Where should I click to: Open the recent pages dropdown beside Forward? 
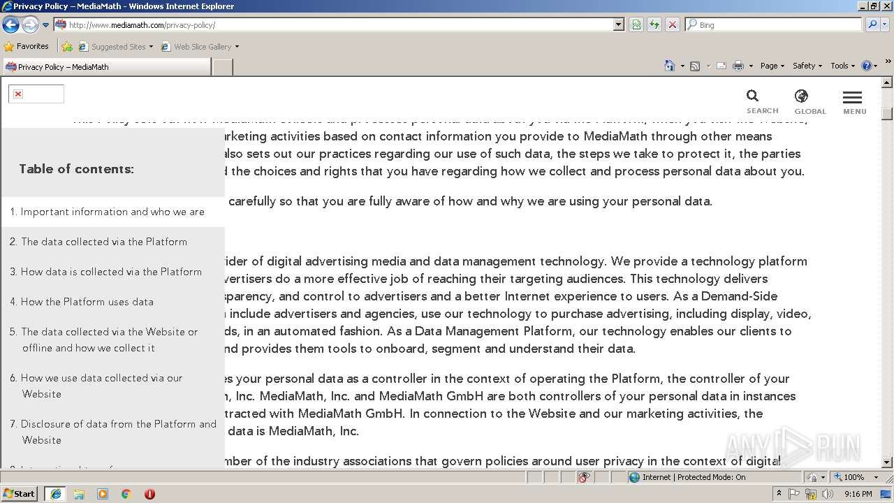(45, 24)
